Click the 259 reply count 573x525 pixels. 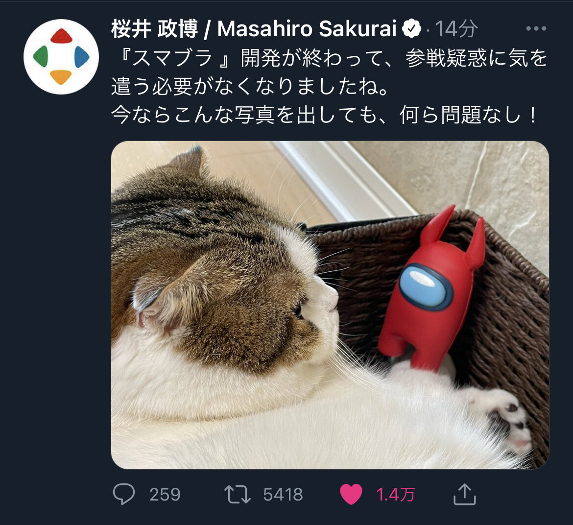pos(165,495)
